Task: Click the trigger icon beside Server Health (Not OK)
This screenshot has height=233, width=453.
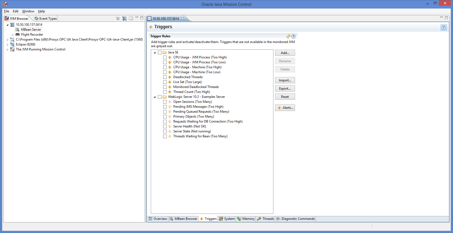Action: [170, 126]
